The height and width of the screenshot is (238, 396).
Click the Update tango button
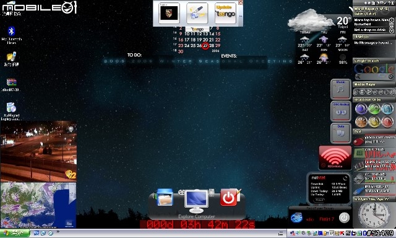pyautogui.click(x=225, y=13)
